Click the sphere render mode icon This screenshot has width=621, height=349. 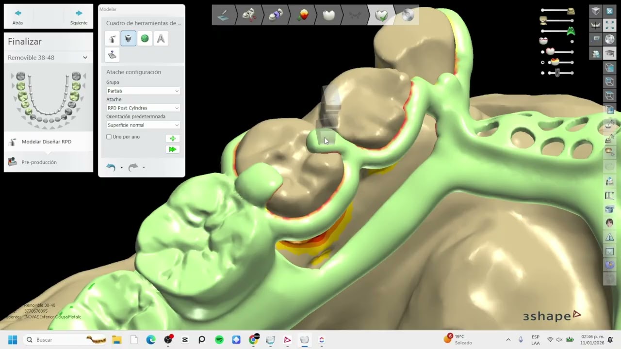pos(610,39)
